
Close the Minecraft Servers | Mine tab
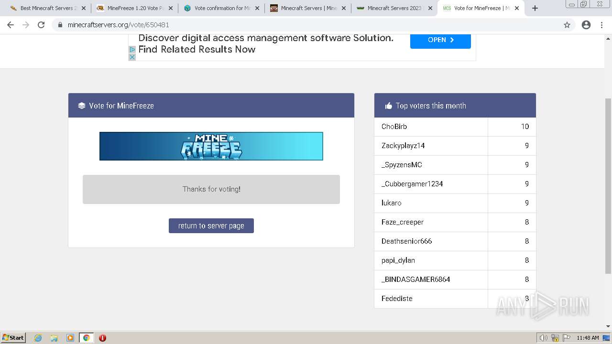344,8
